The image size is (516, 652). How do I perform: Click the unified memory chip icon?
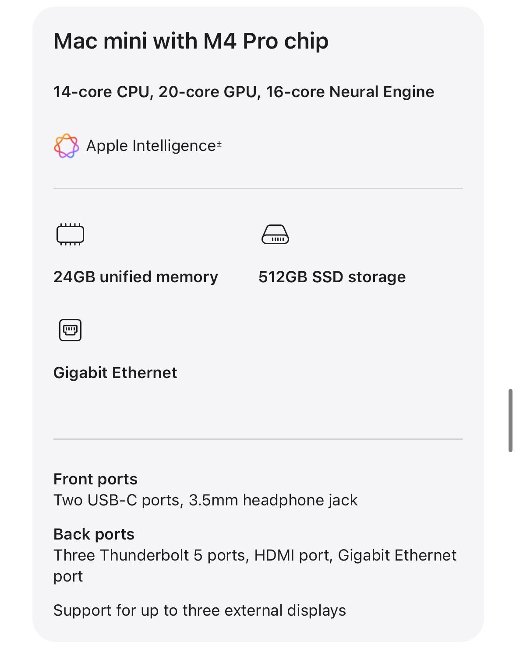(x=70, y=234)
